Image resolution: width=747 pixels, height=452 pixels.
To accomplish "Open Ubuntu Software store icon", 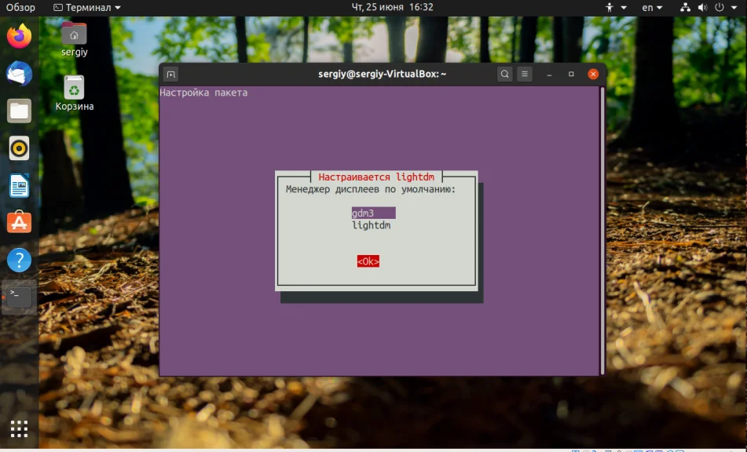I will (x=19, y=222).
